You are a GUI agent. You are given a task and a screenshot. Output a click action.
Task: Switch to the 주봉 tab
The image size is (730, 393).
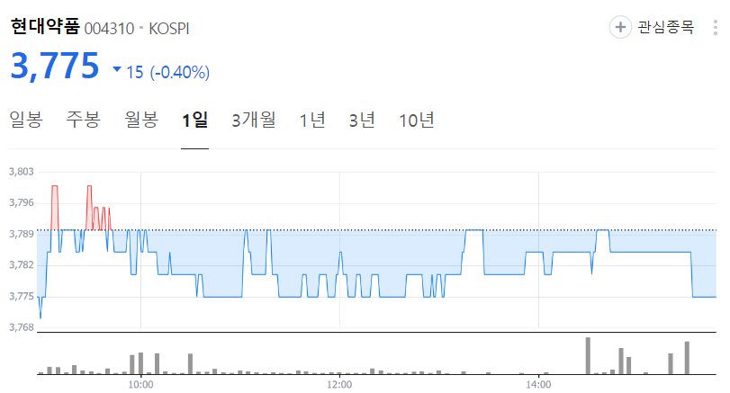pyautogui.click(x=84, y=120)
